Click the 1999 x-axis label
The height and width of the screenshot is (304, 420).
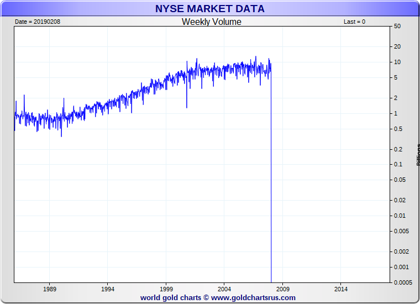coord(166,289)
